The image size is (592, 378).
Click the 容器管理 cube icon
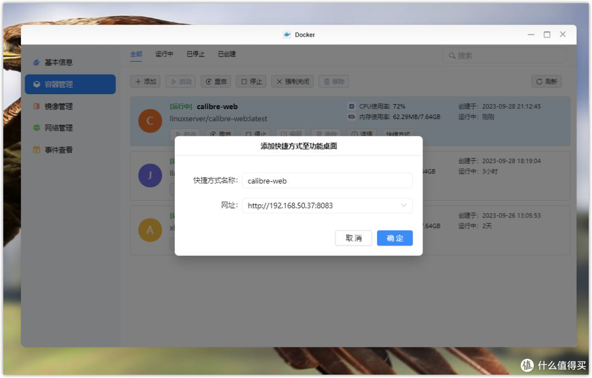pyautogui.click(x=36, y=84)
